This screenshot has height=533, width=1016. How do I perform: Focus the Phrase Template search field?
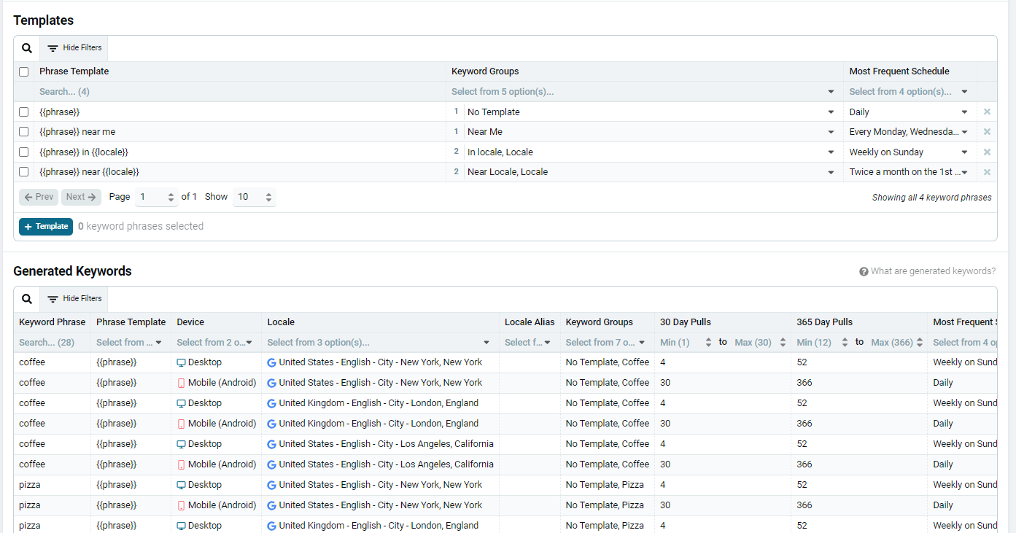[x=239, y=92]
